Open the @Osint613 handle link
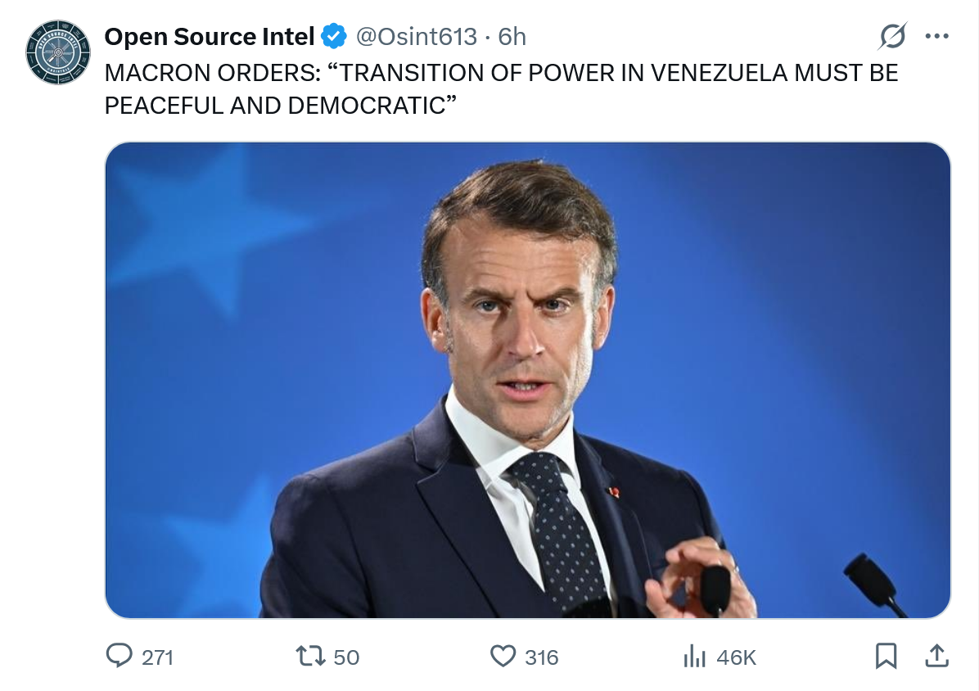979x691 pixels. coord(415,37)
